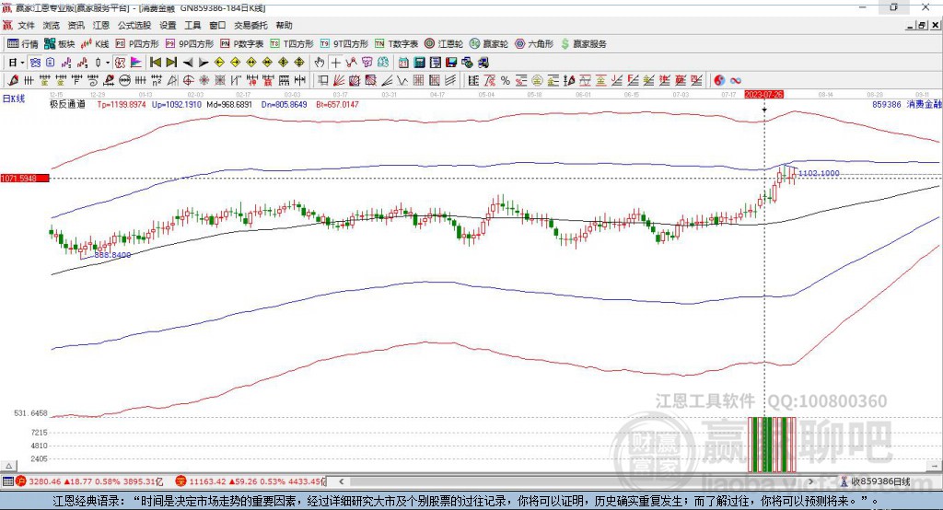Open the P数字表 number table
Screen dimensions: 943x510
point(241,44)
